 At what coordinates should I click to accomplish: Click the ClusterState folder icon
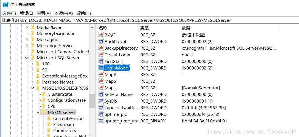click(x=44, y=94)
